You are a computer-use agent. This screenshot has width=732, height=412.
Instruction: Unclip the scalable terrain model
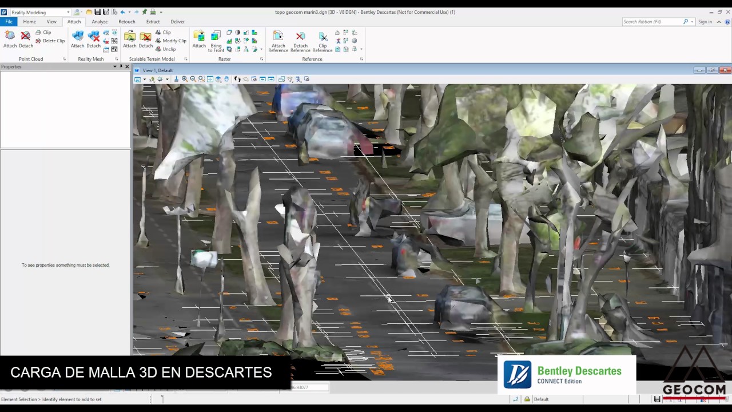click(165, 49)
